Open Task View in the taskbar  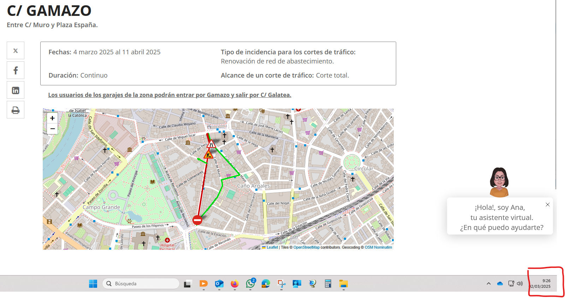[x=188, y=284]
